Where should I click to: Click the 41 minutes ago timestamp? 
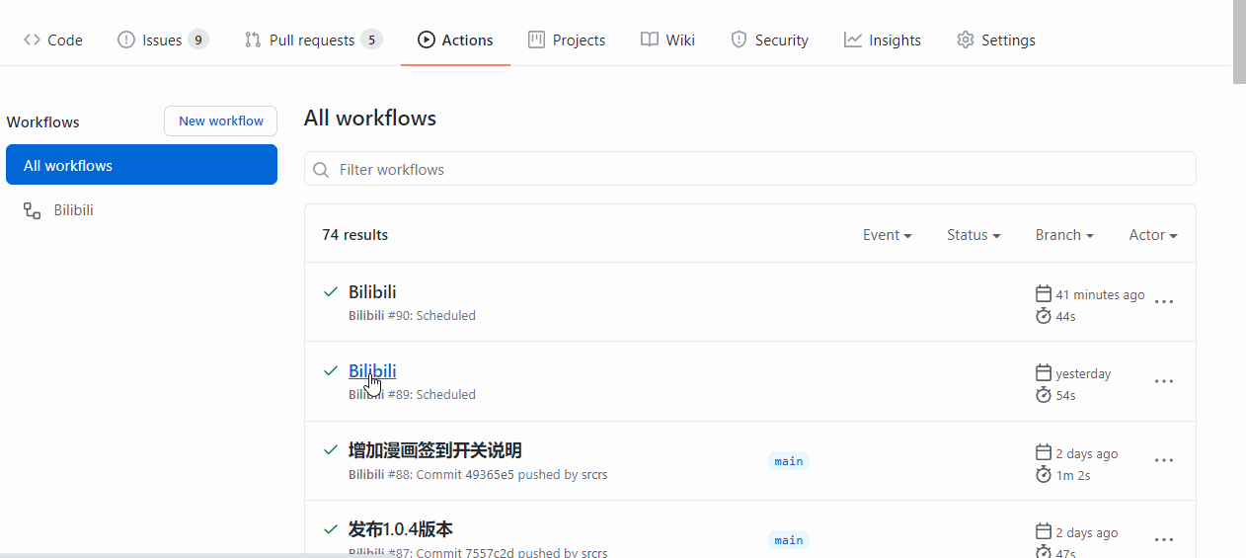click(x=1100, y=294)
